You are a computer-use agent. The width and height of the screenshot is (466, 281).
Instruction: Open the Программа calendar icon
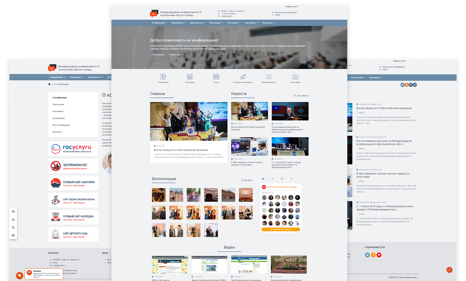coord(190,77)
